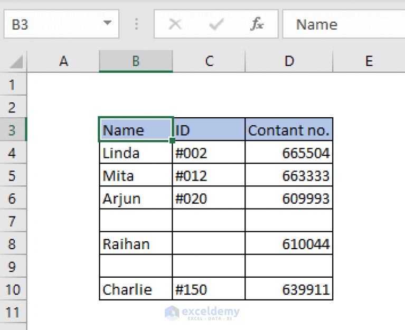Select the cell containing Raihan
This screenshot has height=330, width=405.
136,243
